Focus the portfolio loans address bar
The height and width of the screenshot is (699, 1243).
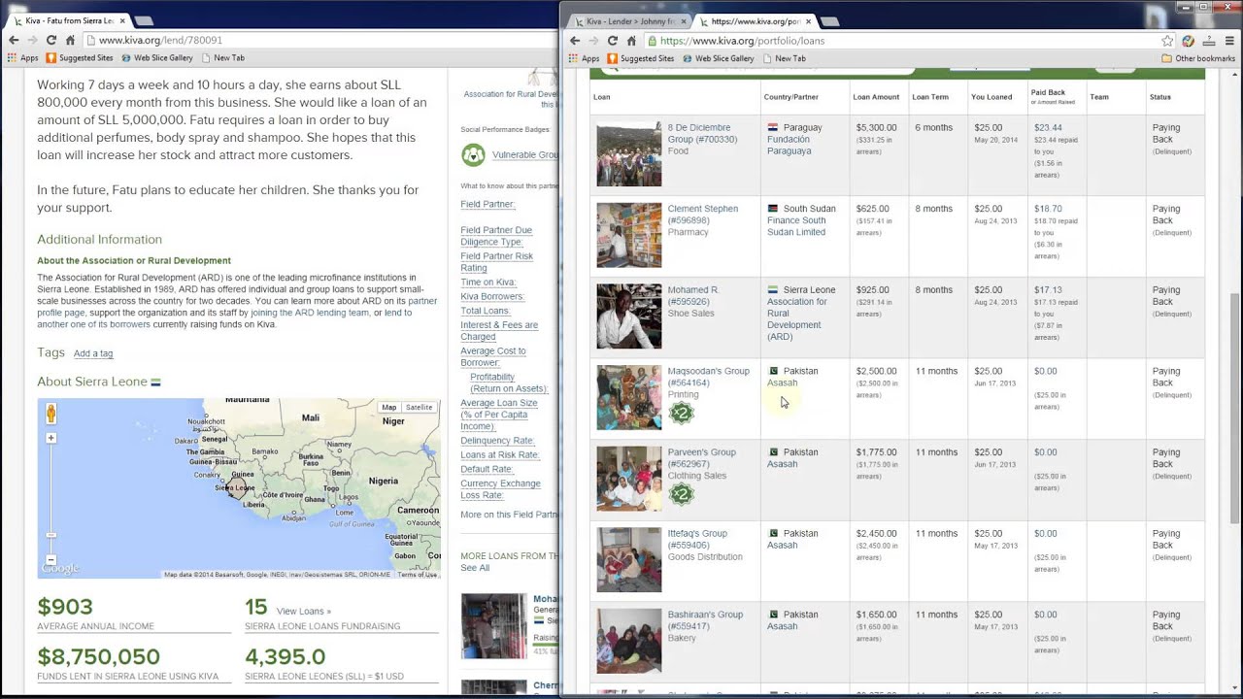[903, 41]
